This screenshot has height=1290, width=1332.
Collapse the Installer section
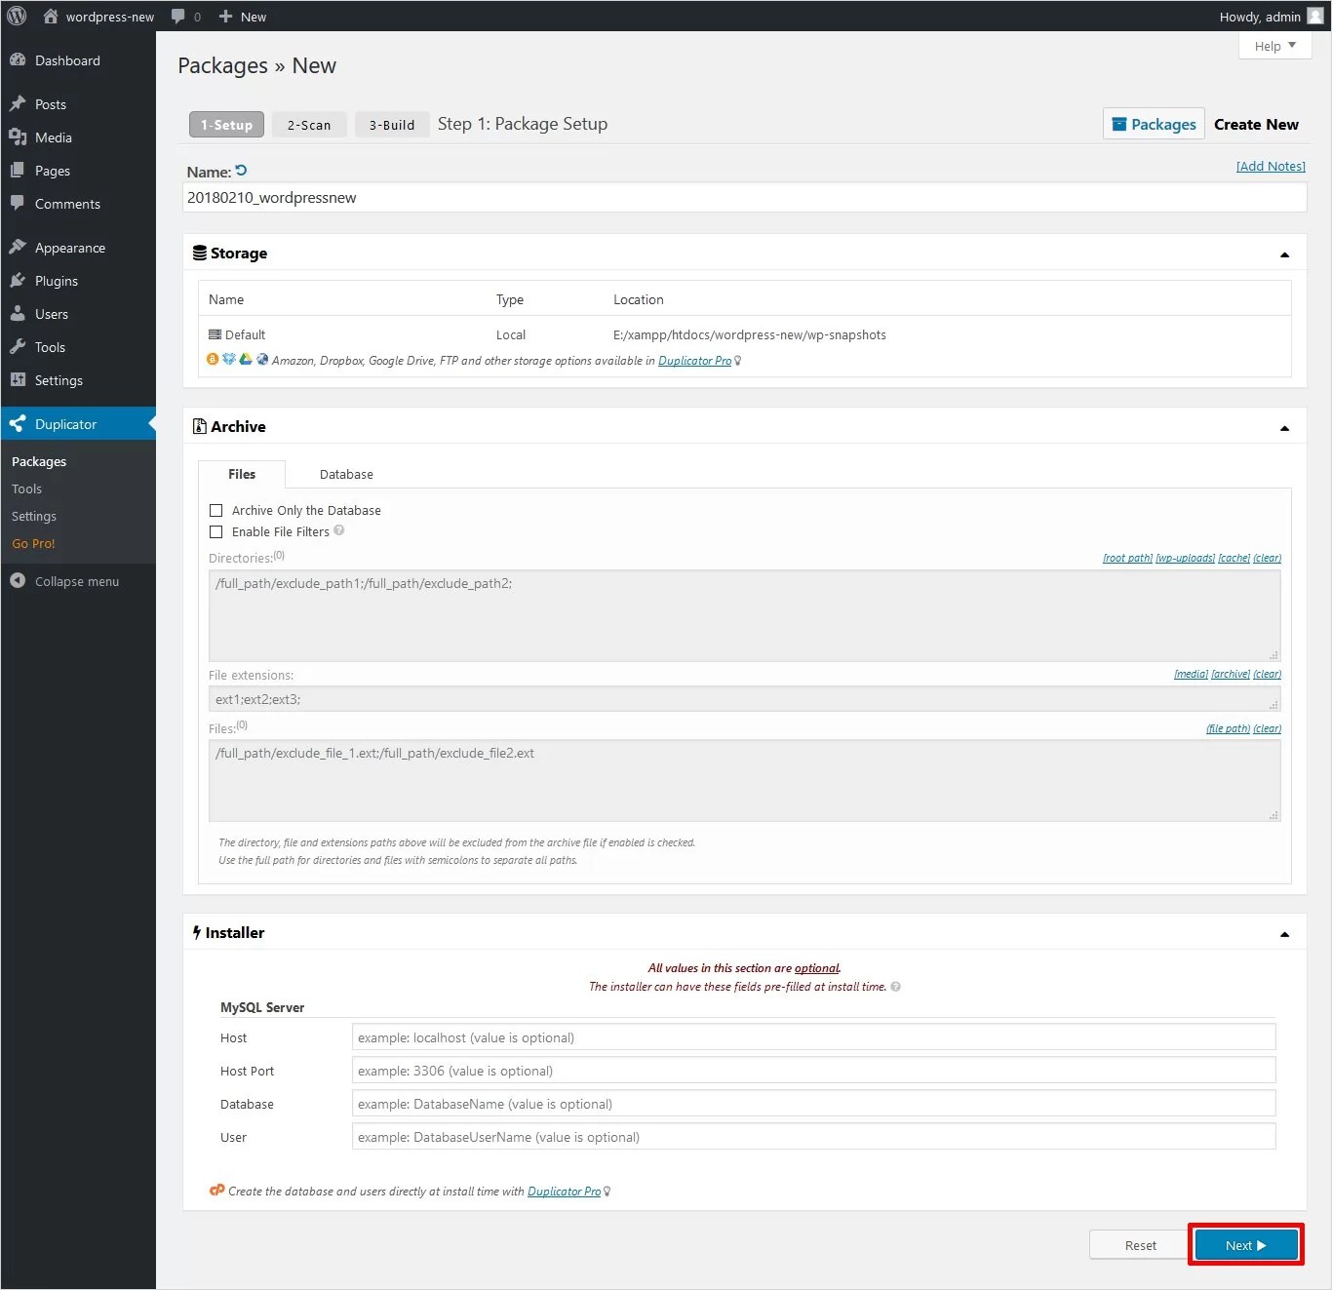(x=1283, y=932)
